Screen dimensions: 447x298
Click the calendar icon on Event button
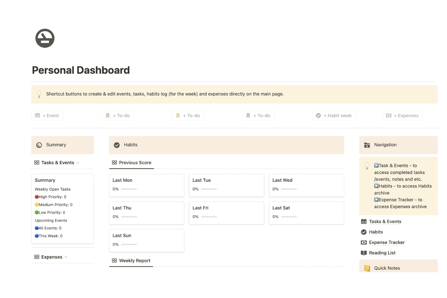point(37,115)
